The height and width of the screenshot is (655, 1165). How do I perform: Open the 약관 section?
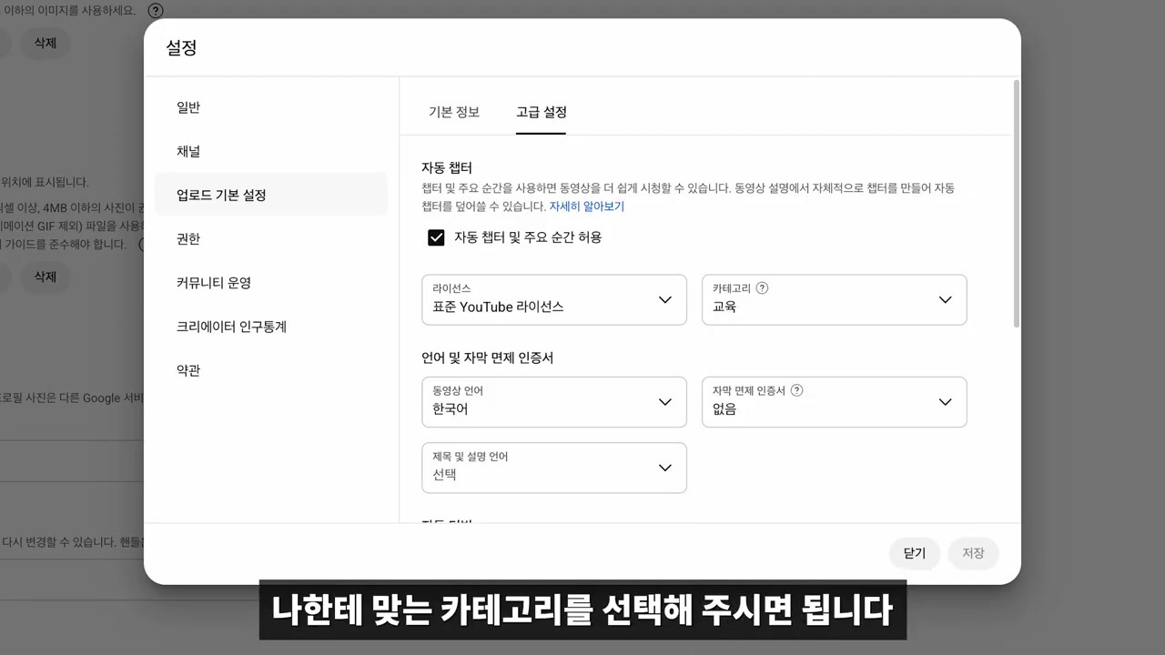point(271,369)
